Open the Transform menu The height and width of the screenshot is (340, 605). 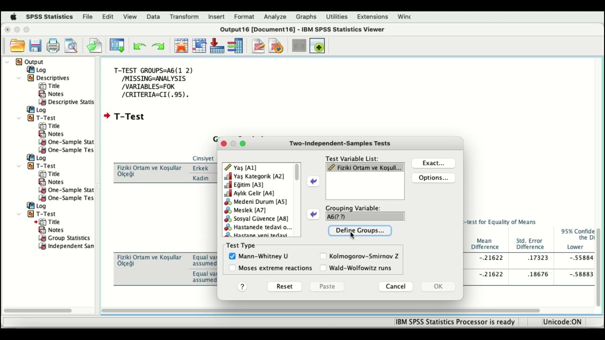click(x=184, y=17)
